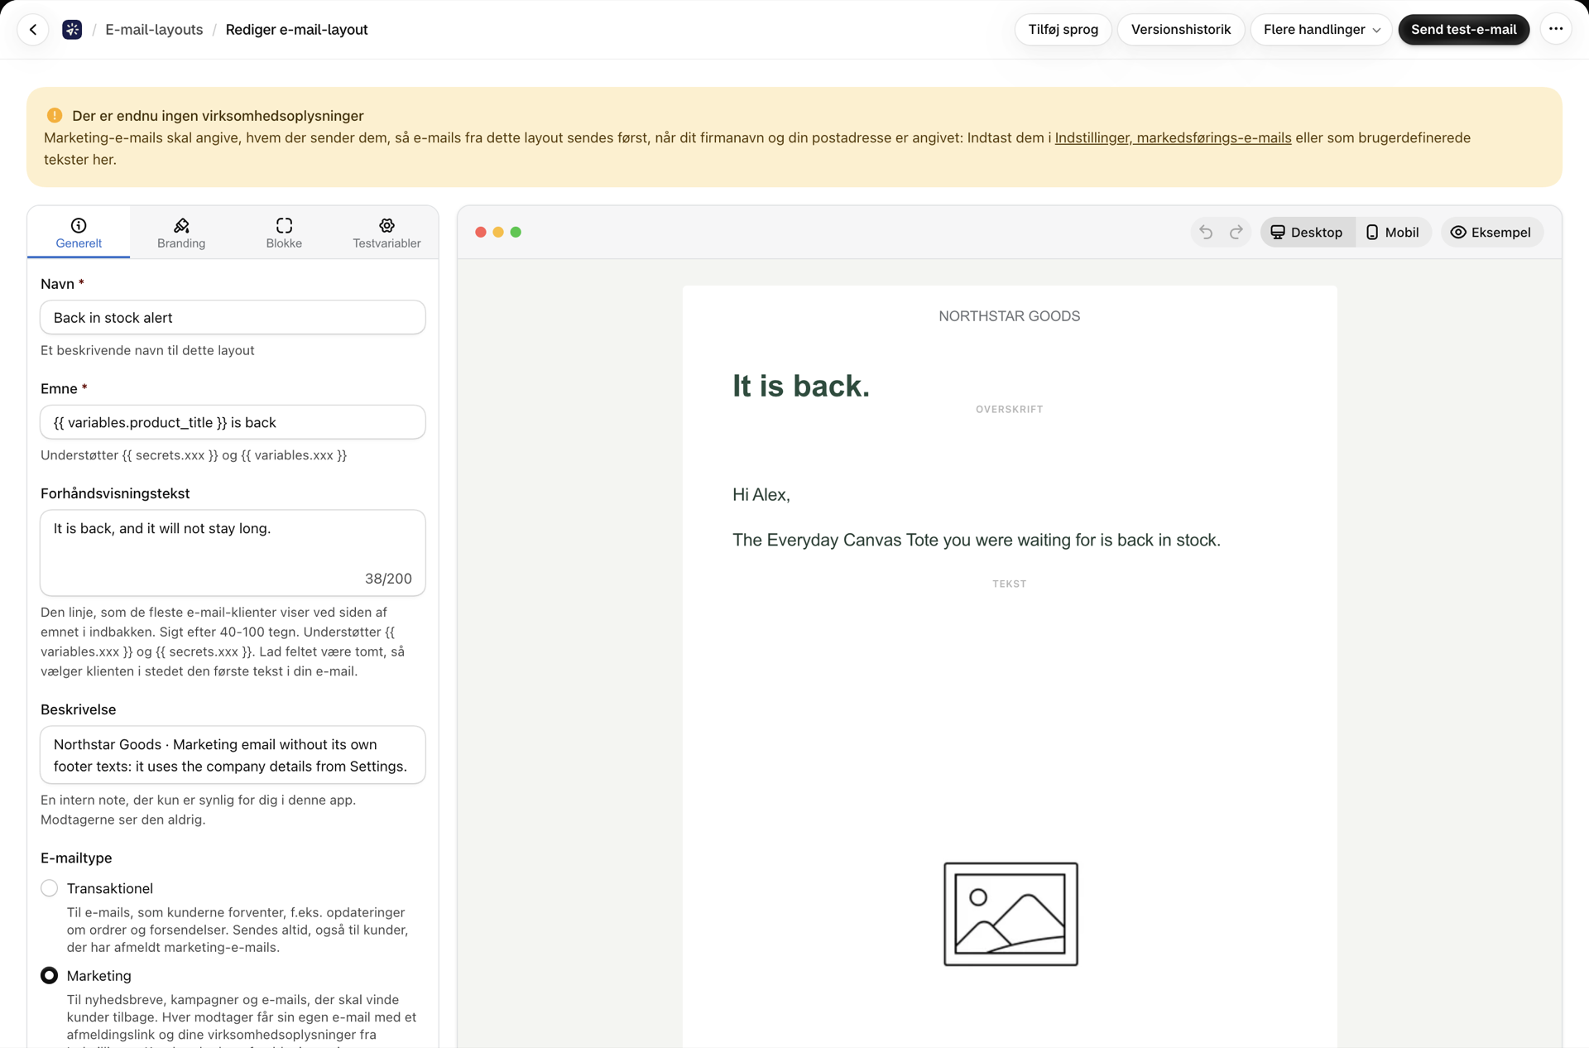Click the Navn input field
This screenshot has height=1048, width=1589.
[233, 318]
